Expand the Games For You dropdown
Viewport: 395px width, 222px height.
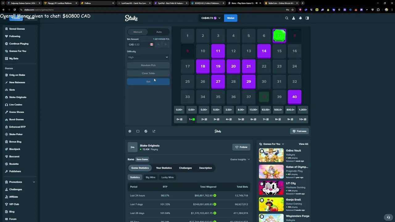[272, 144]
